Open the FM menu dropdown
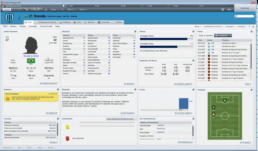This screenshot has width=258, height=151. (230, 10)
